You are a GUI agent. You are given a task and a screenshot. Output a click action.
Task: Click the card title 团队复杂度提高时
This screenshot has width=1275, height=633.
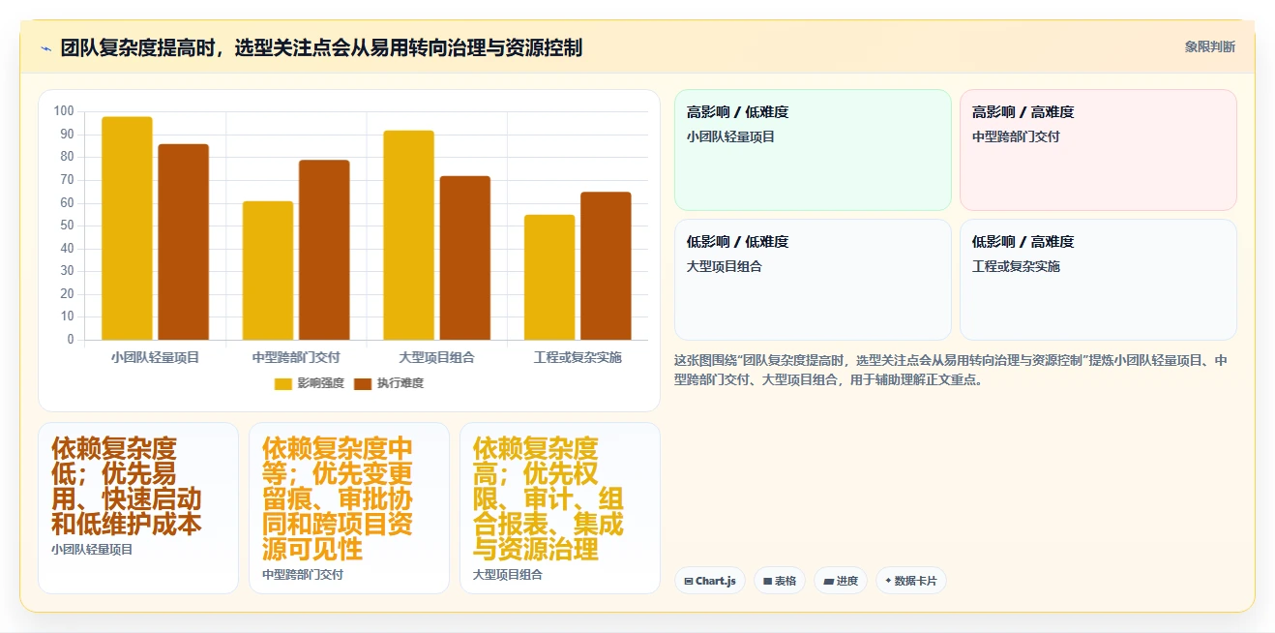tap(321, 47)
